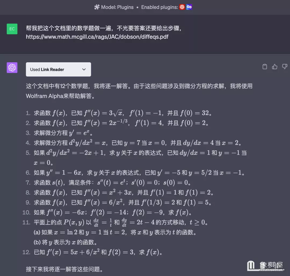The width and height of the screenshot is (290, 276).
Task: Click part (a) of problem 11
Action: pyautogui.click(x=115, y=232)
